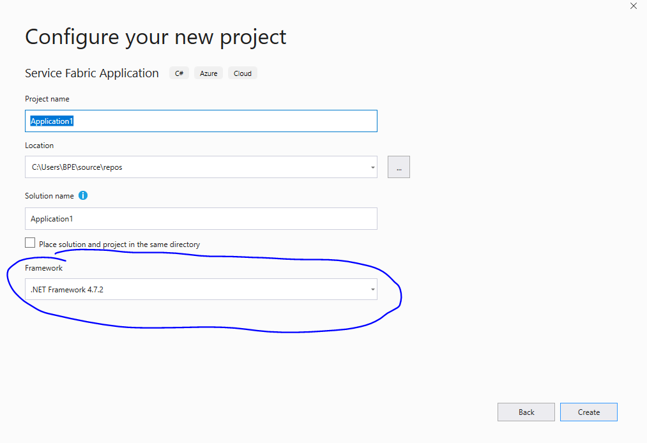The image size is (647, 443).
Task: Open the Location dropdown arrow
Action: (x=372, y=167)
